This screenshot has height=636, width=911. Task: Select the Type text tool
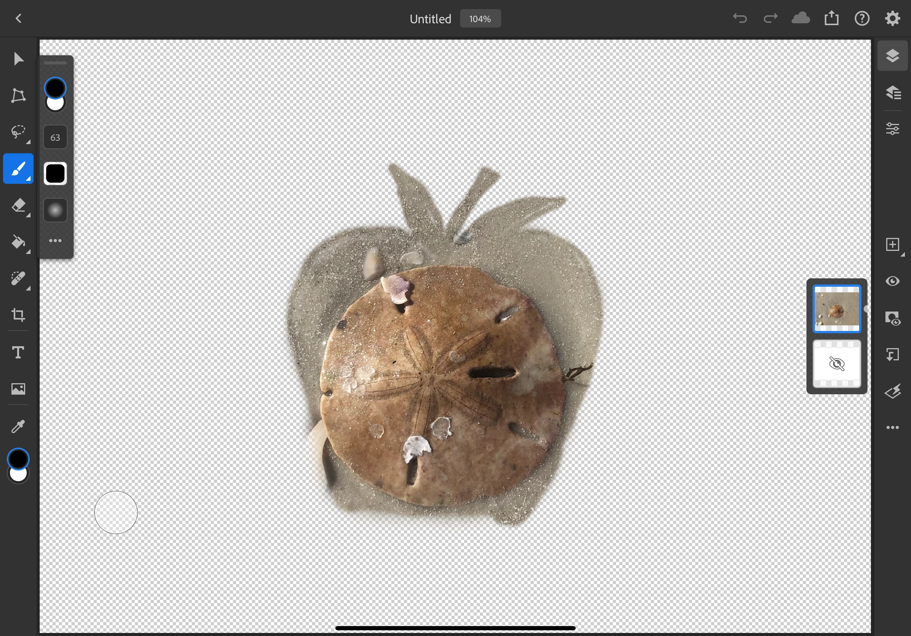coord(18,352)
